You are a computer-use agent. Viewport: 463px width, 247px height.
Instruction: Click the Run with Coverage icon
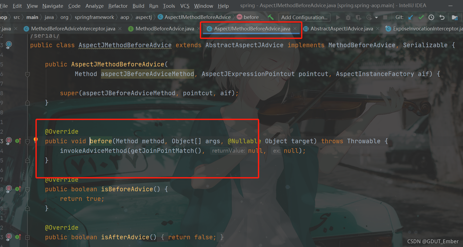point(359,17)
